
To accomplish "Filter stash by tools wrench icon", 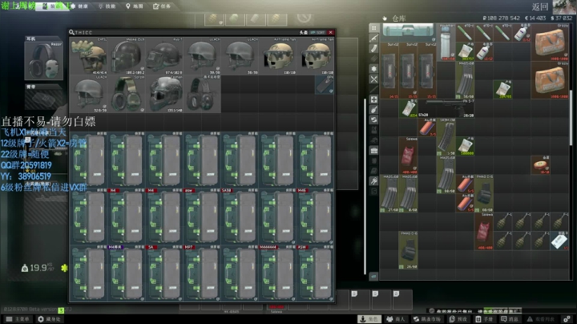I will click(x=373, y=180).
